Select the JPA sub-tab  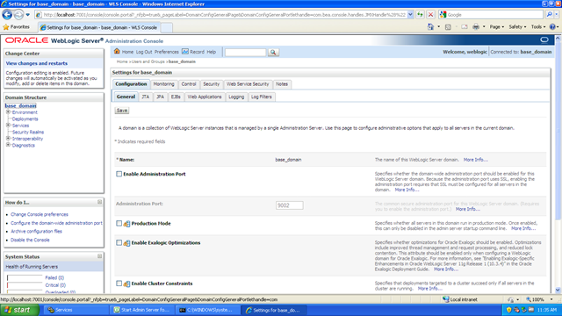[x=160, y=97]
